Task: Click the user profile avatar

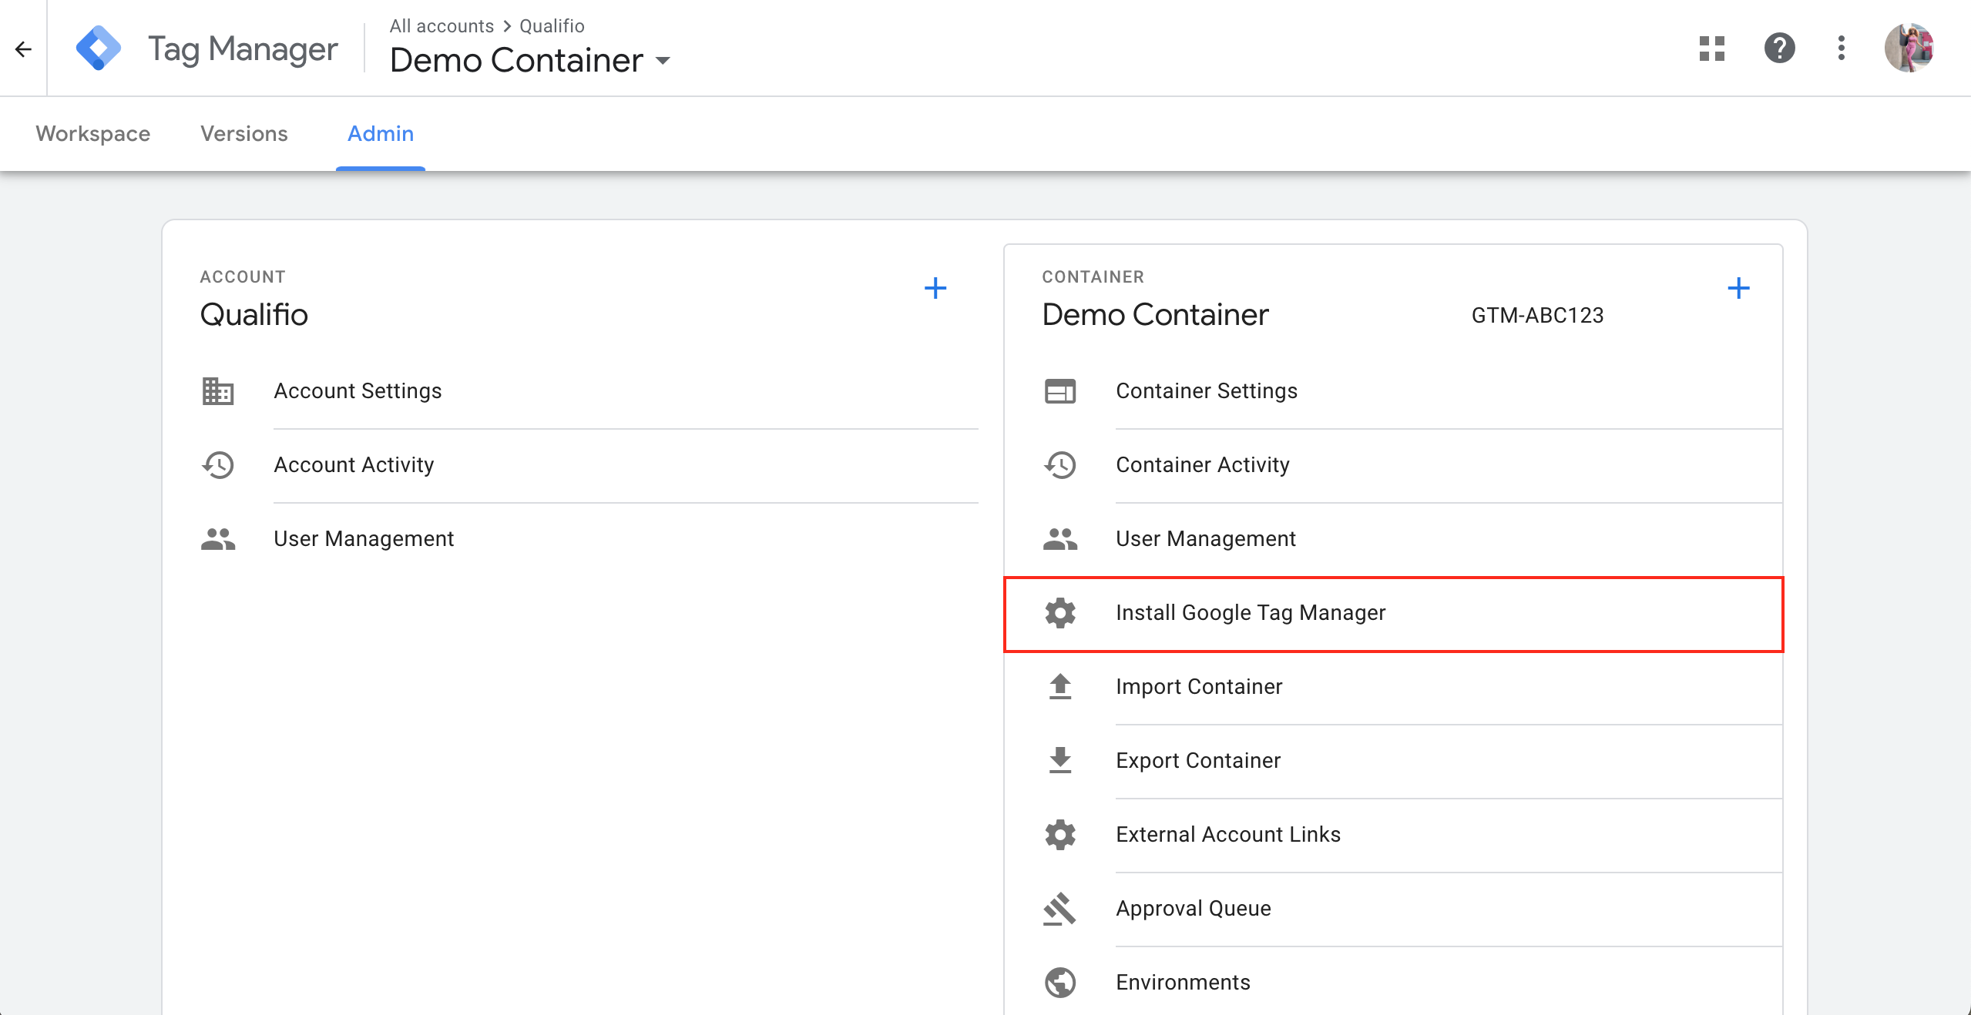Action: (1909, 49)
